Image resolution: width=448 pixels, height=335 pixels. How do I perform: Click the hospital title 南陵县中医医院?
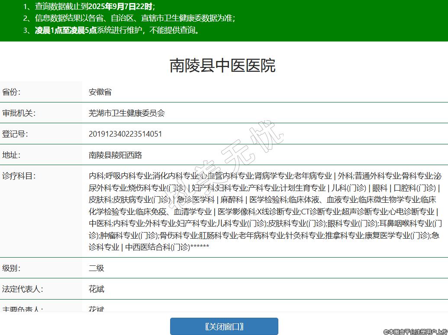pos(222,66)
